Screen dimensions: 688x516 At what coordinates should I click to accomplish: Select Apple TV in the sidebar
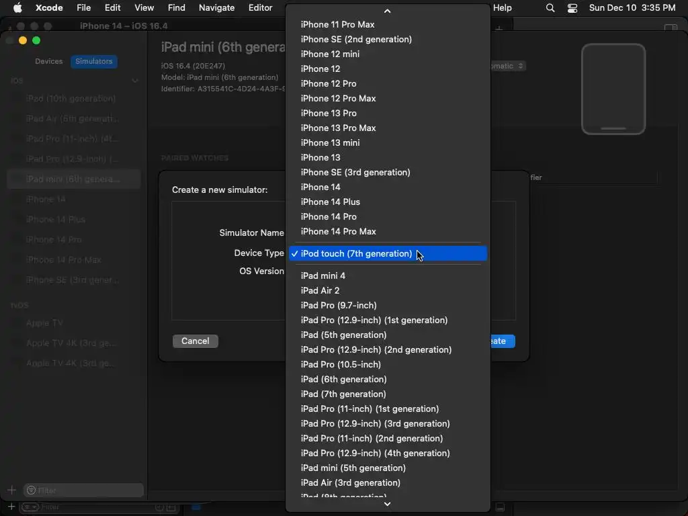click(74, 323)
